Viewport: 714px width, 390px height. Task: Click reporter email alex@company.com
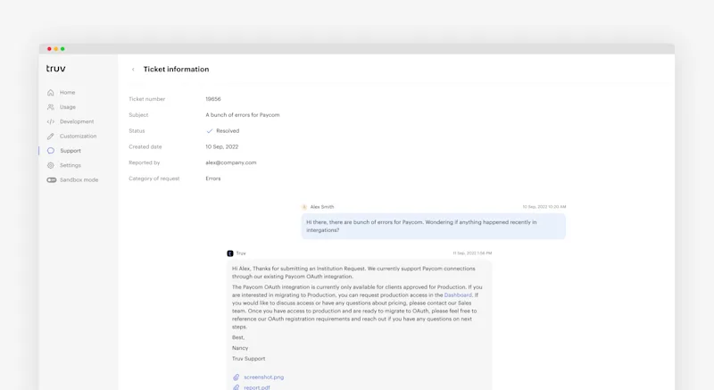pos(231,162)
